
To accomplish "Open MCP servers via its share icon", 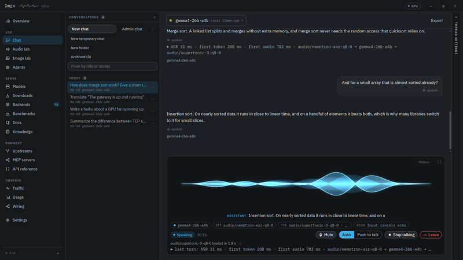I will click(8, 160).
